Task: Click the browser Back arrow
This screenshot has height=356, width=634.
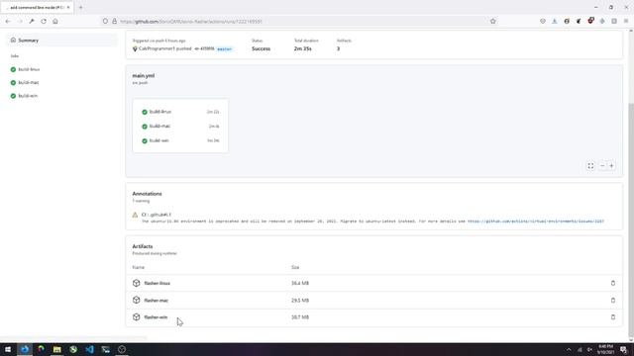Action: 8,21
